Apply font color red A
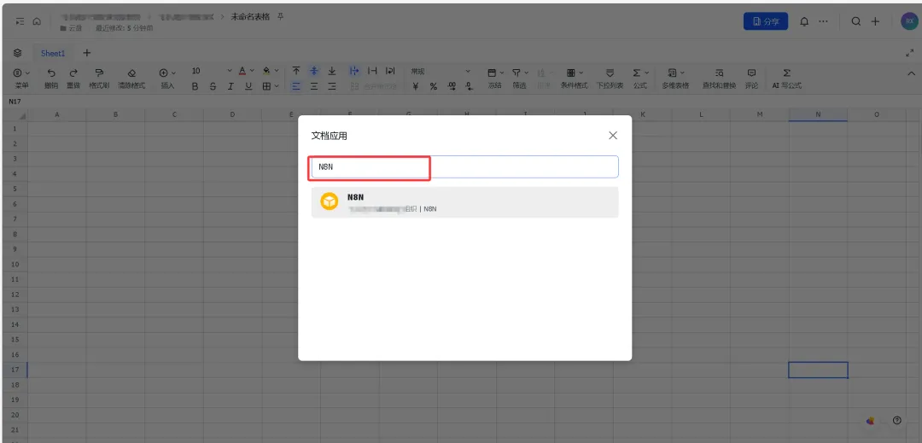 (x=242, y=71)
